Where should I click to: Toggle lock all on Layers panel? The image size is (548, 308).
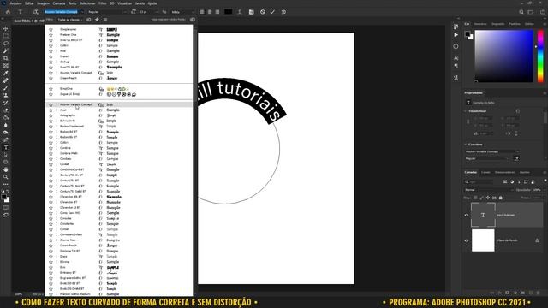[x=500, y=198]
